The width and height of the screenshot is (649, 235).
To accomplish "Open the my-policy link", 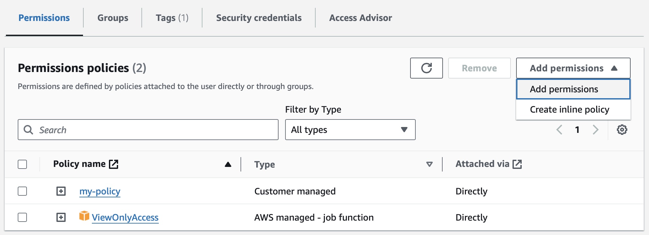I will click(100, 191).
